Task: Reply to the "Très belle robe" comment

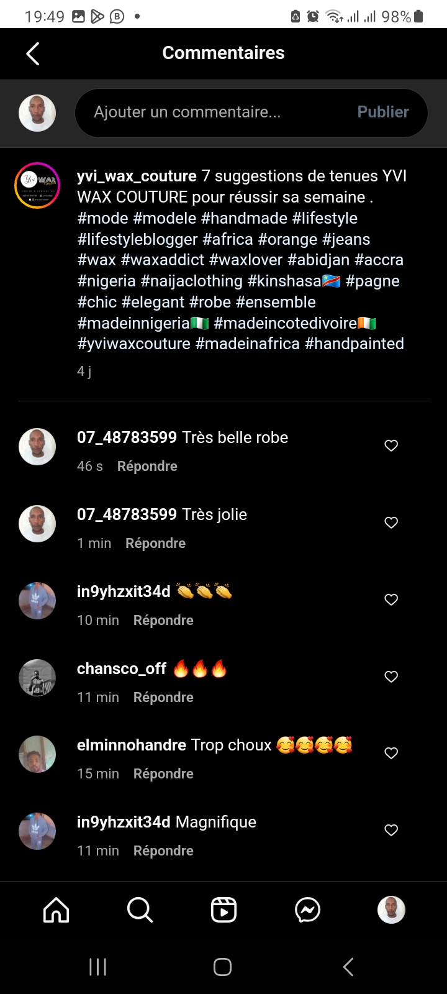Action: click(147, 467)
